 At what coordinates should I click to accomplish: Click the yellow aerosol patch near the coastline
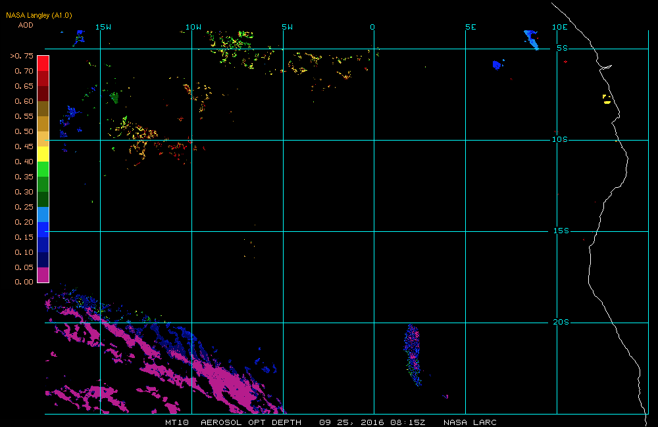[x=607, y=99]
